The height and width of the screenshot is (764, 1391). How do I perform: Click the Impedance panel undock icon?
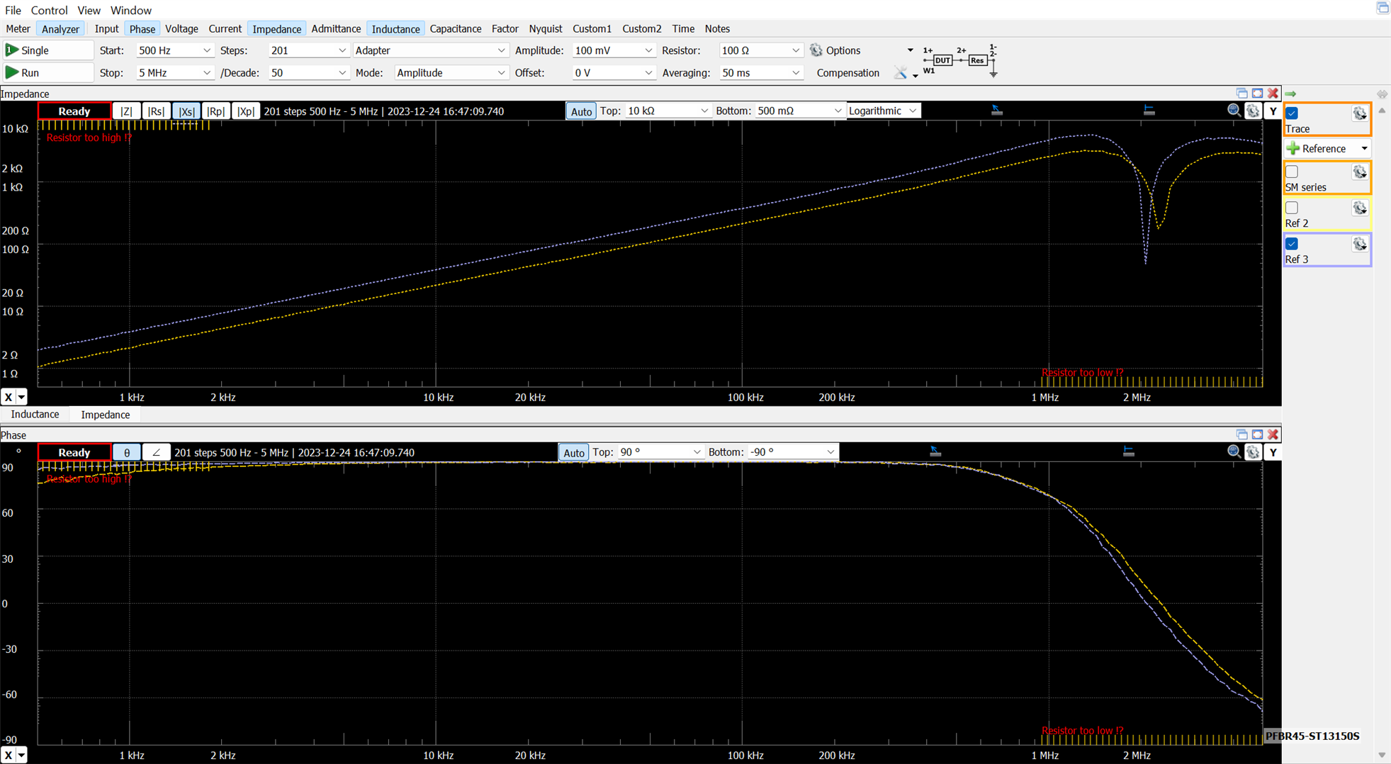click(1241, 94)
